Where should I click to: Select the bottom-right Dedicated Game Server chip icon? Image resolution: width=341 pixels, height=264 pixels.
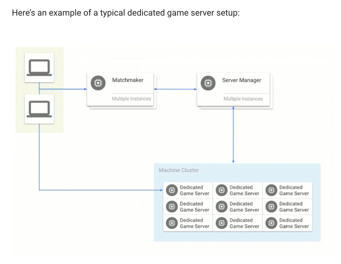click(x=271, y=223)
